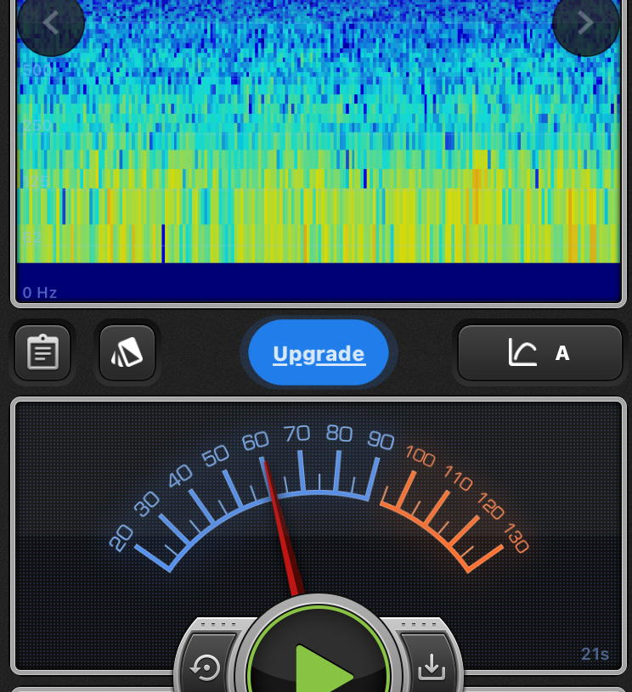Click the Upgrade button
The image size is (632, 692).
point(319,353)
